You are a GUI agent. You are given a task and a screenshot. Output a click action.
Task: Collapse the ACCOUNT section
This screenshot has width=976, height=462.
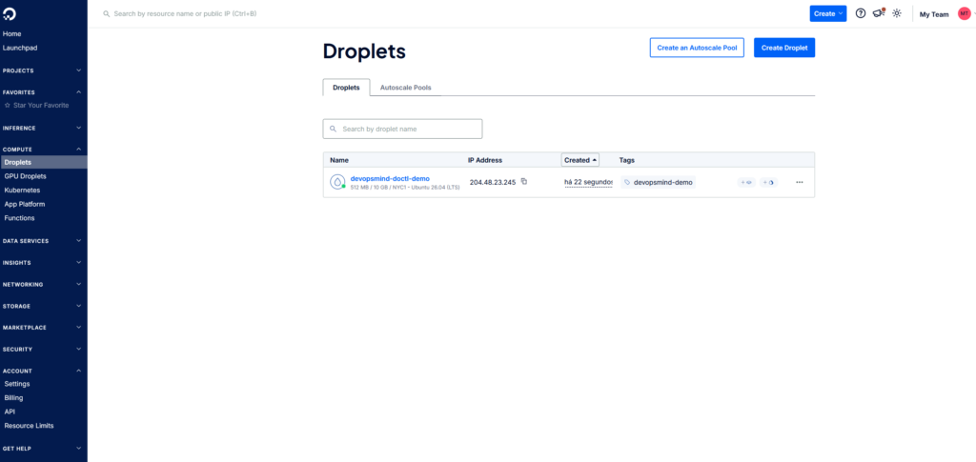44,371
